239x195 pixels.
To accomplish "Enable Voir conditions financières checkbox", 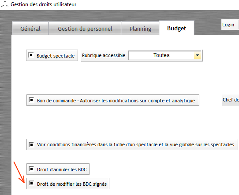I will pos(31,144).
